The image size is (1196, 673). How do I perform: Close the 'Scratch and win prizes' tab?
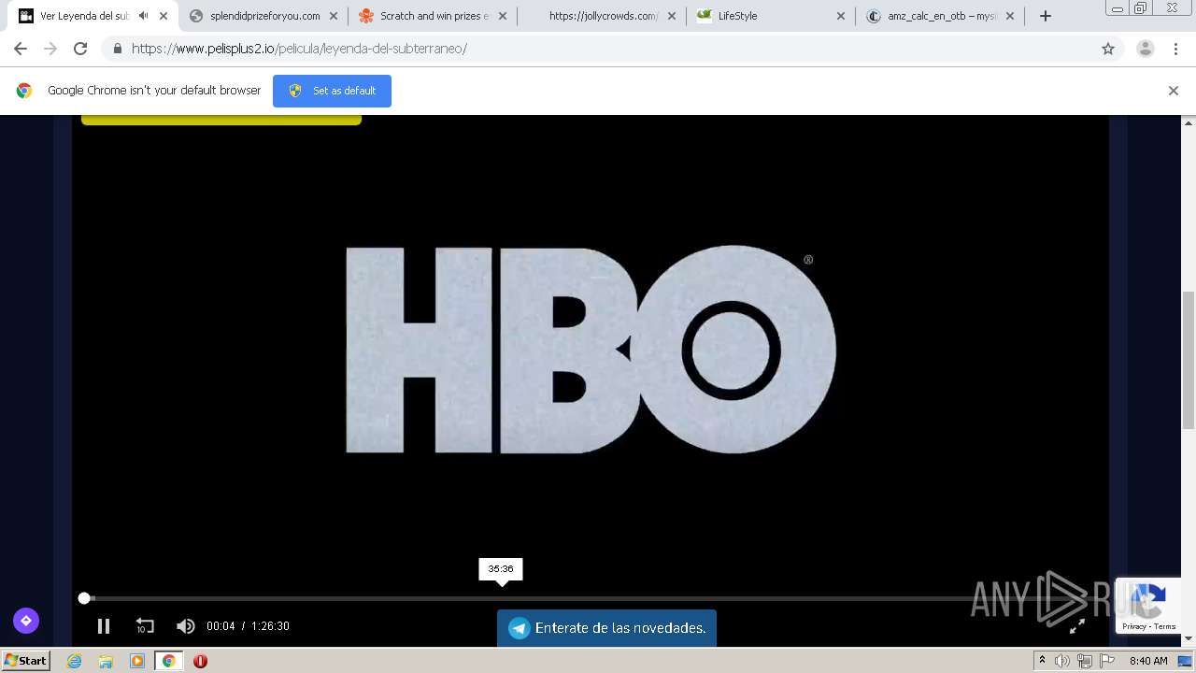point(503,16)
